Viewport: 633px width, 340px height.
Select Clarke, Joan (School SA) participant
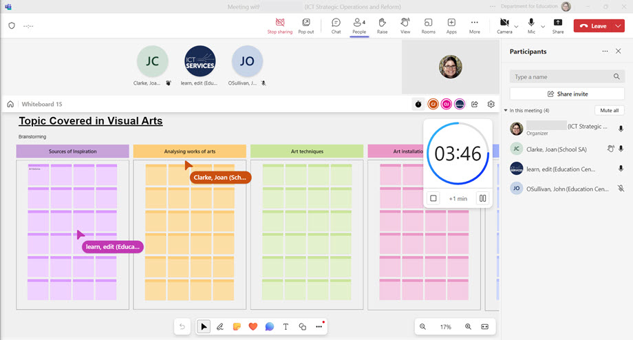click(x=567, y=149)
